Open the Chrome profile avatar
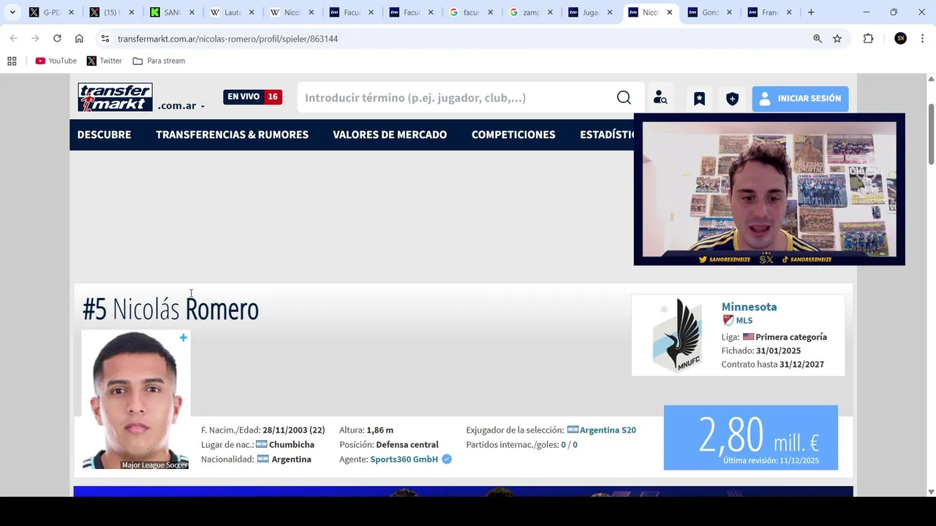This screenshot has width=936, height=526. 901,39
